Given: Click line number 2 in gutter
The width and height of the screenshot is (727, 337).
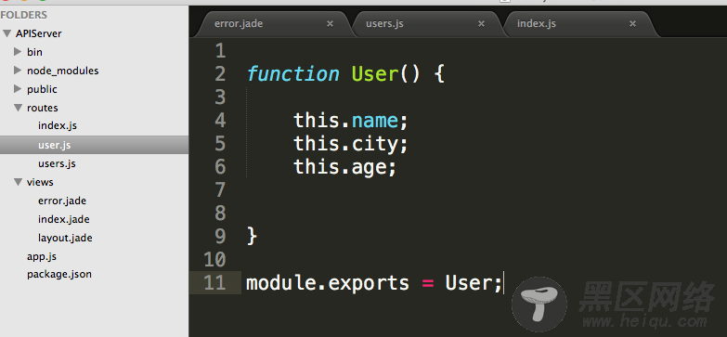Looking at the screenshot, I should pyautogui.click(x=220, y=73).
